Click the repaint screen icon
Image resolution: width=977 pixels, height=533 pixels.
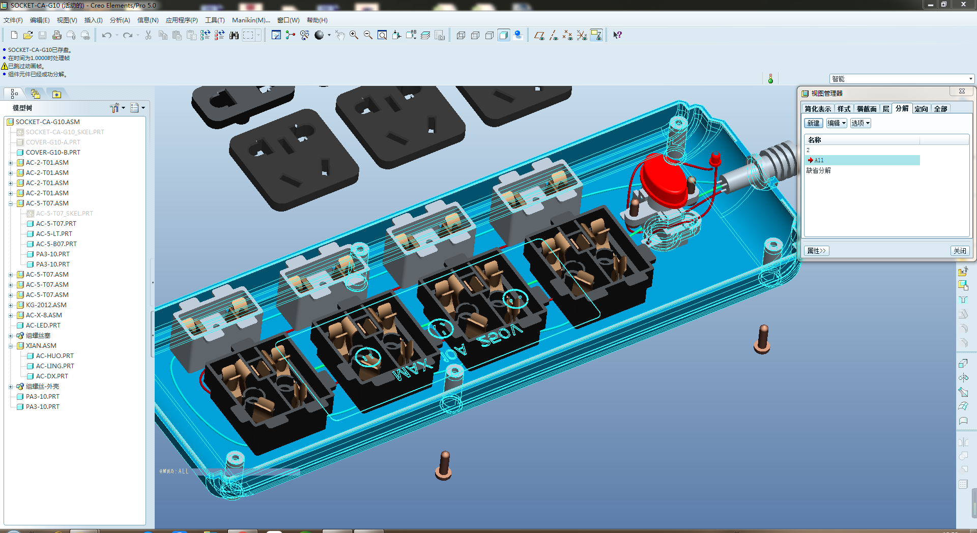(276, 35)
